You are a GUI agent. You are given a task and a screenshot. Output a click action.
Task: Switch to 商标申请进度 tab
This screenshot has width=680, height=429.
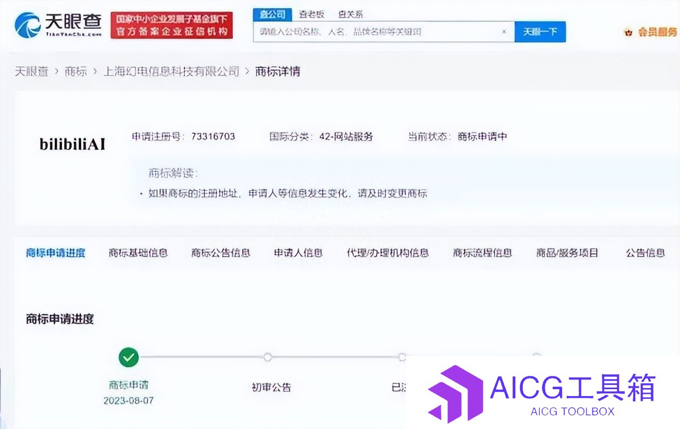tap(56, 253)
